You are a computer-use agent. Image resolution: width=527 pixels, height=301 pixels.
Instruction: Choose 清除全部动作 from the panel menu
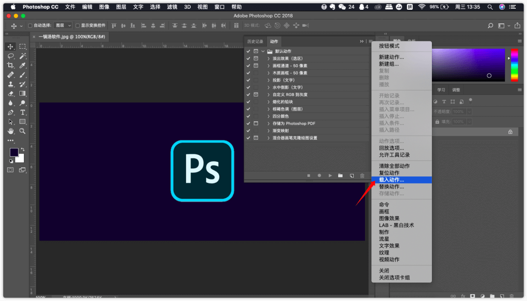coord(401,166)
